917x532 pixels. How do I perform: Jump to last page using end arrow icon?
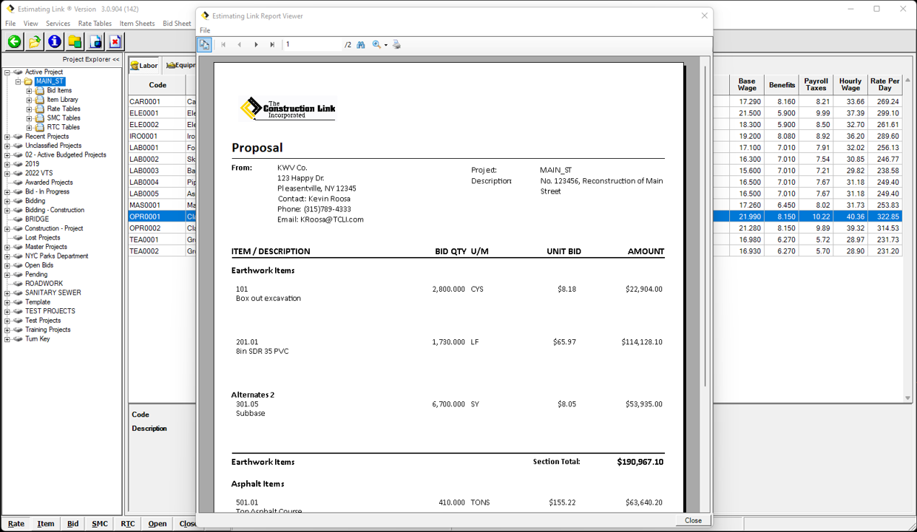272,44
